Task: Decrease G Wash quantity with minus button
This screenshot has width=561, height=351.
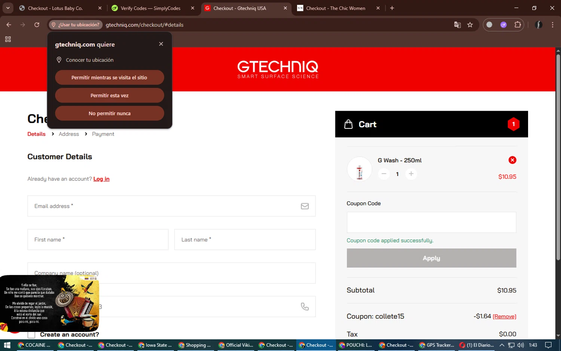Action: (384, 174)
